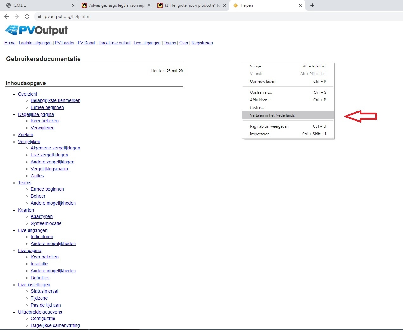Open the PV Ladder link

click(65, 43)
